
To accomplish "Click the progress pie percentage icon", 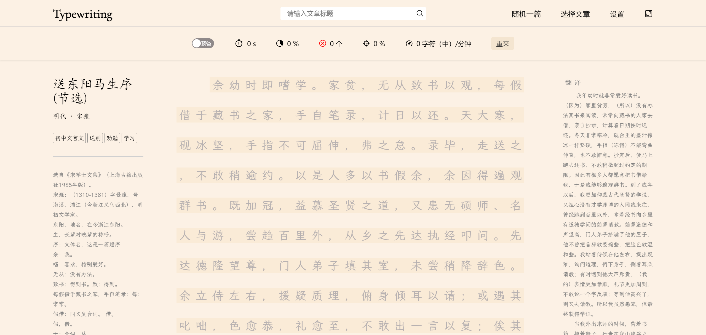I will [280, 44].
